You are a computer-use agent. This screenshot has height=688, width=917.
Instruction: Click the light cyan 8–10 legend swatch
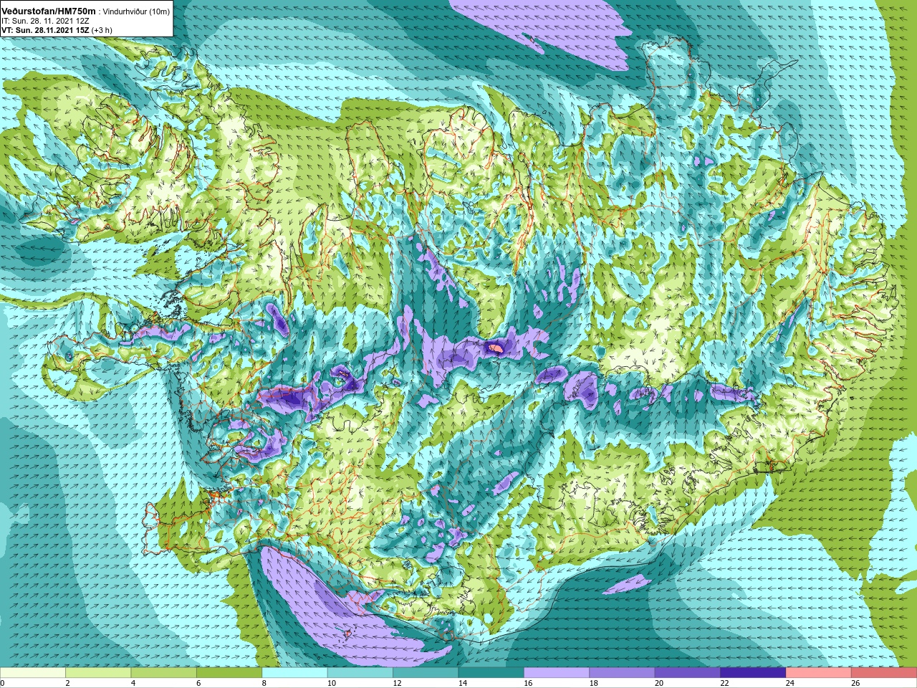pyautogui.click(x=295, y=673)
